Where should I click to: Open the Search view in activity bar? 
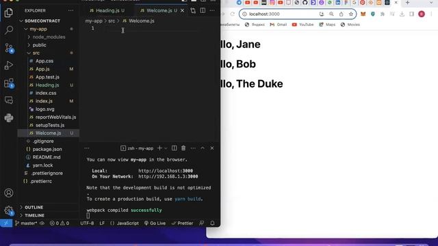(9, 30)
